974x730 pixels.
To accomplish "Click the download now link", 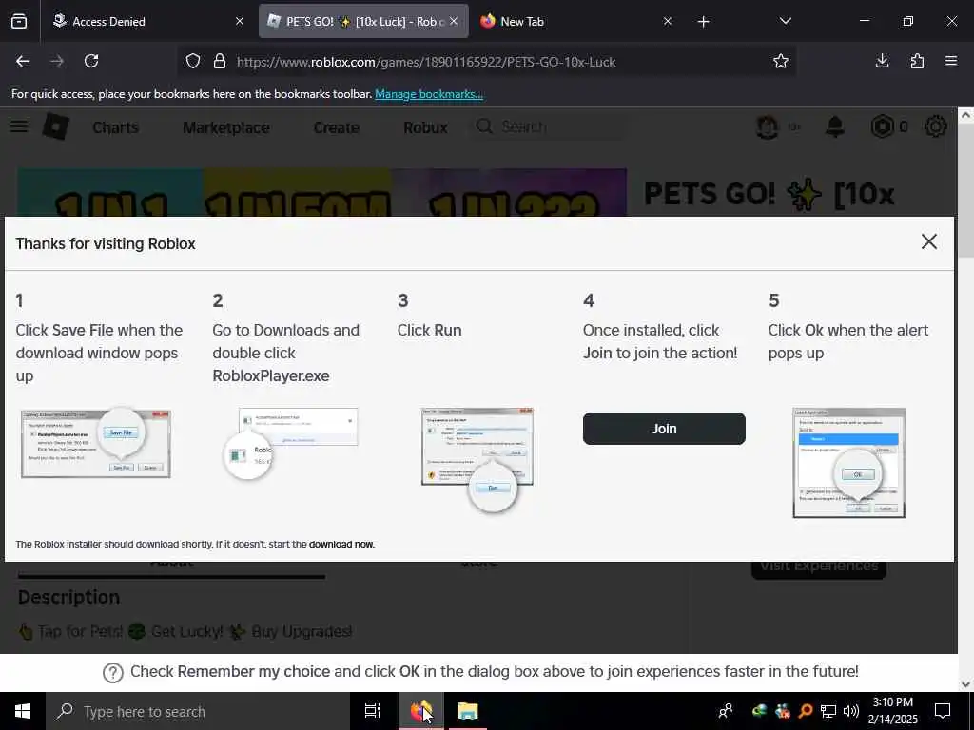I will 341,544.
